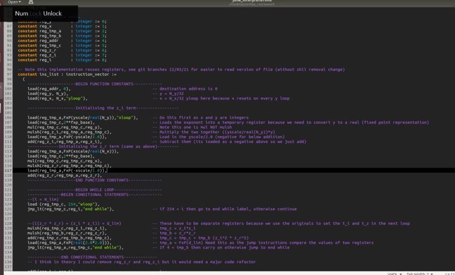Image resolution: width=455 pixels, height=275 pixels.
Task: Click the 'Num Lock Unlock' notification overlay
Action: point(38,14)
